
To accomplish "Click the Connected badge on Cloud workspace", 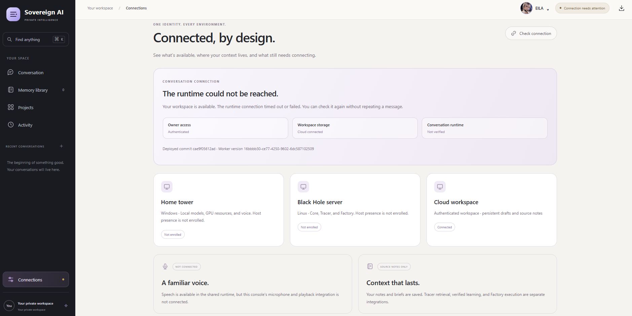I will pyautogui.click(x=445, y=227).
